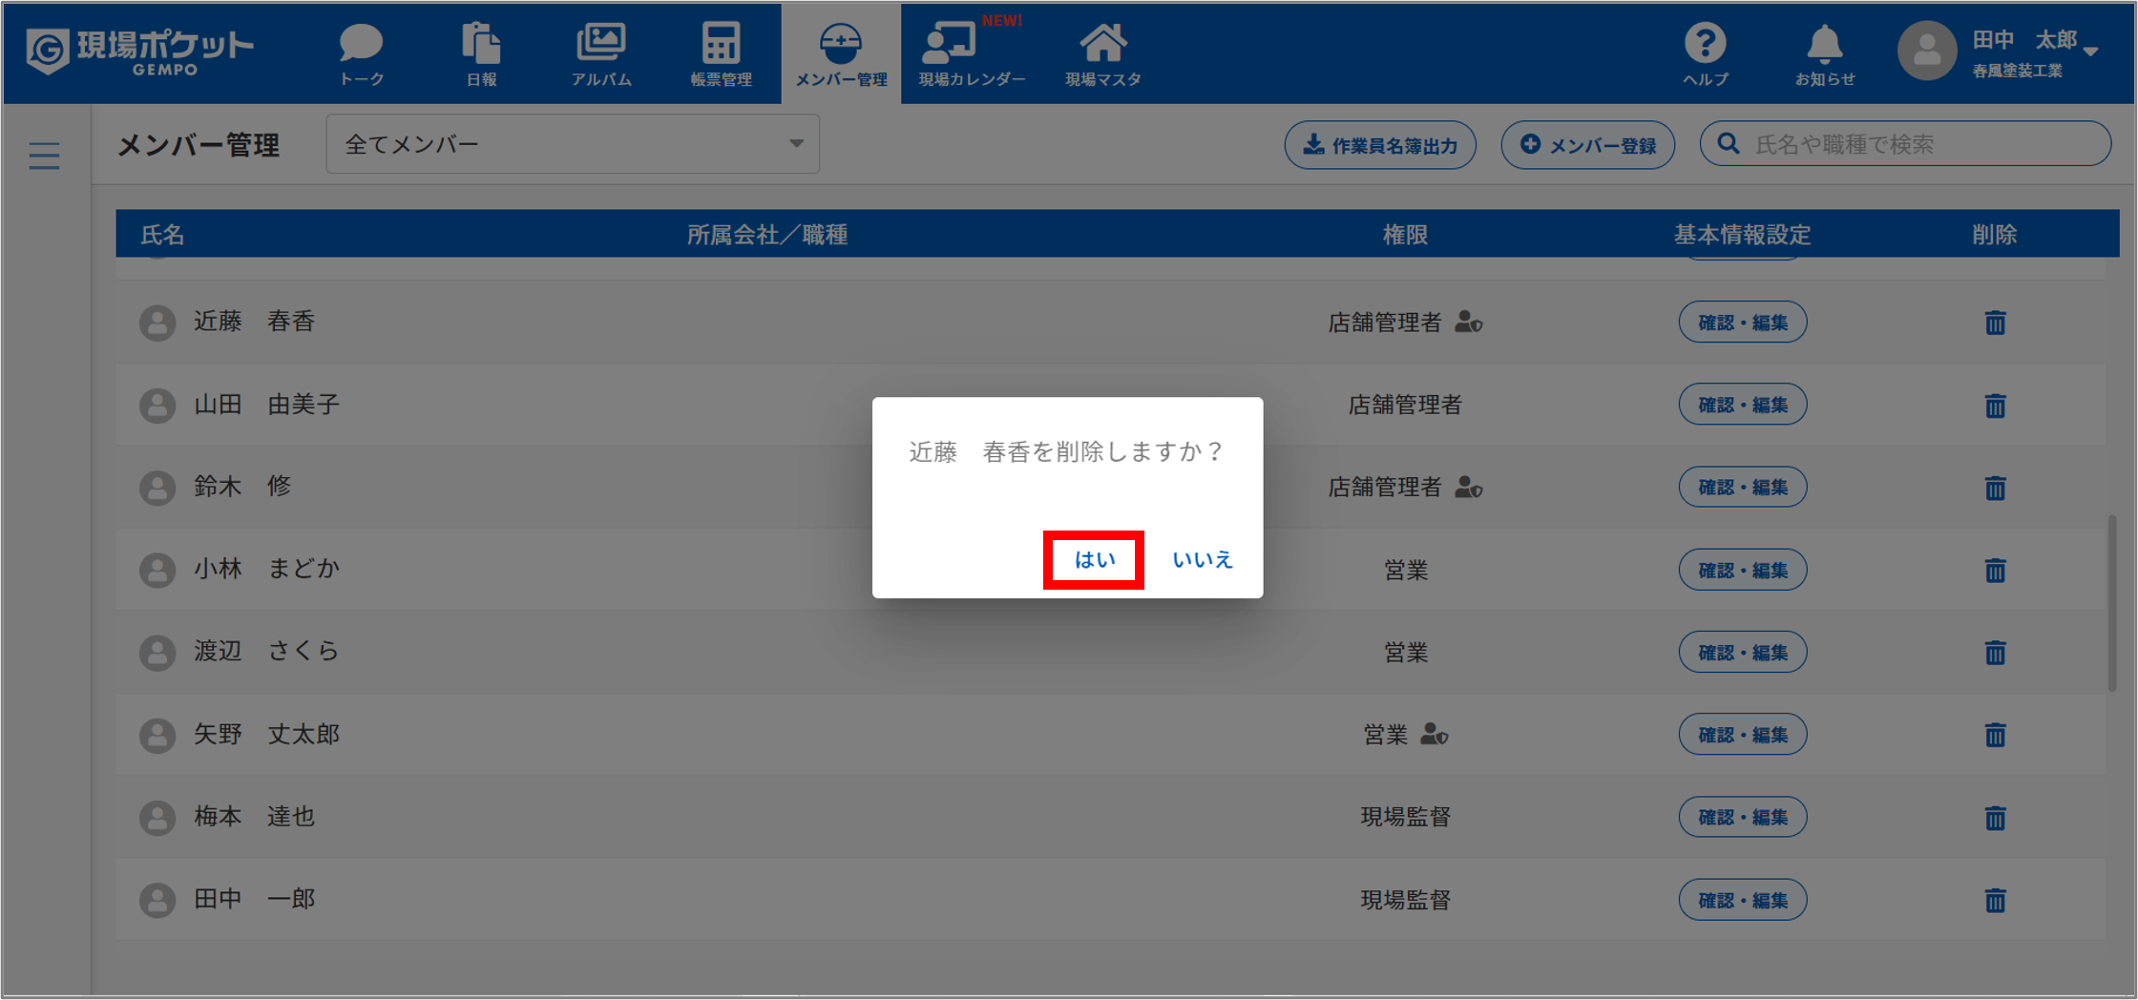Open 確認・編集 for 近藤 春香
The height and width of the screenshot is (1000, 2138).
pos(1743,323)
